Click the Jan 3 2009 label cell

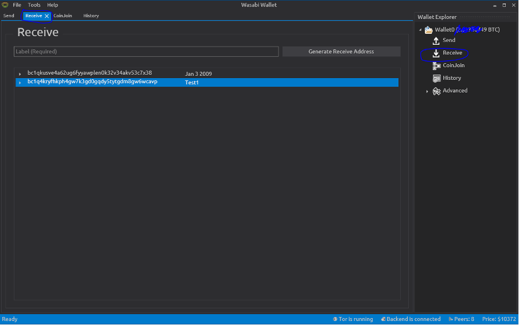198,74
